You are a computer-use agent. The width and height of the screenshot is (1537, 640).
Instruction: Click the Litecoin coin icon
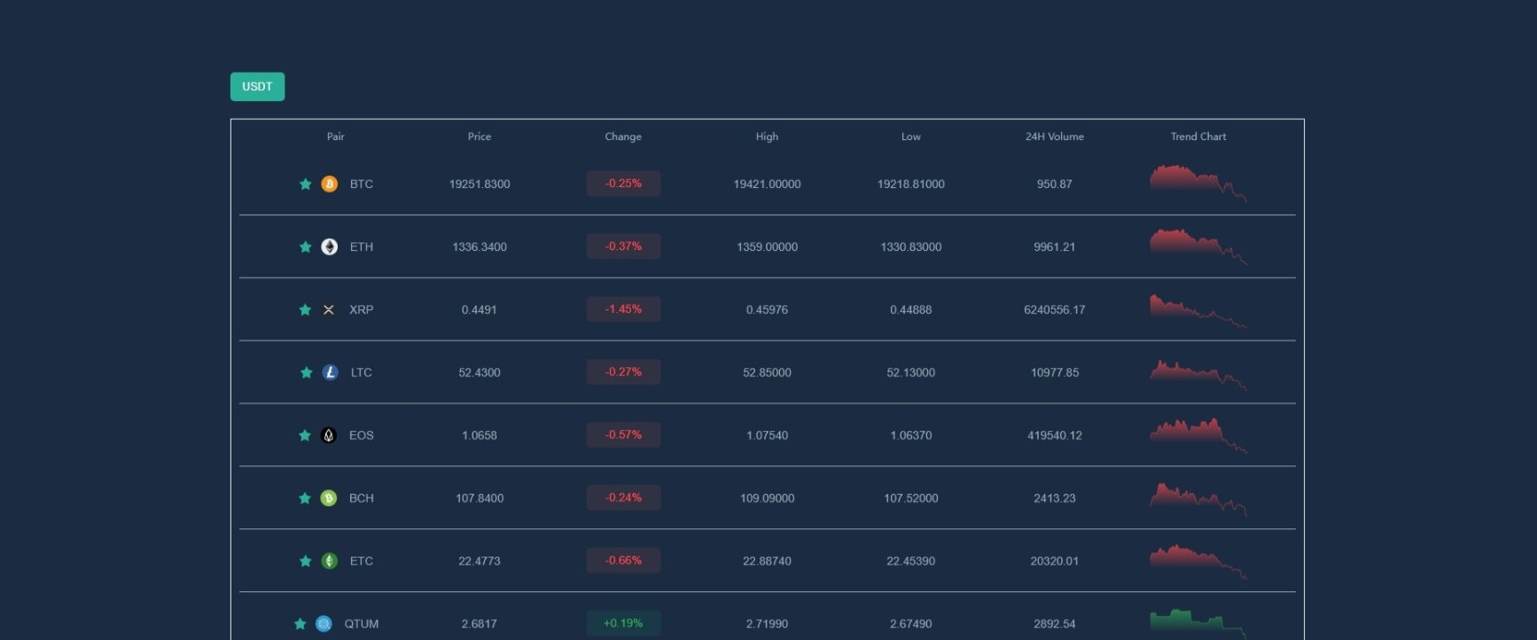(x=330, y=373)
